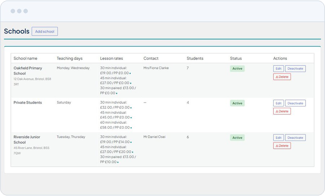Delete Riverside Junior School

point(282,146)
